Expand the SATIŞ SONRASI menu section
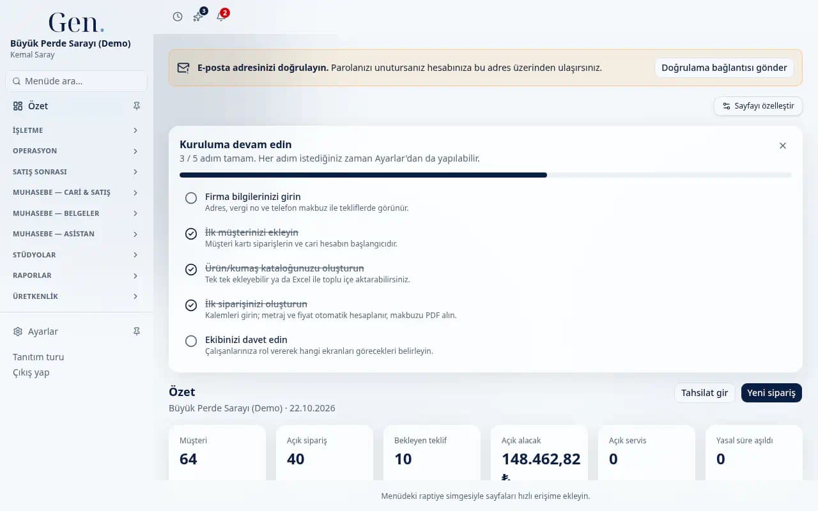This screenshot has height=511, width=818. point(76,172)
